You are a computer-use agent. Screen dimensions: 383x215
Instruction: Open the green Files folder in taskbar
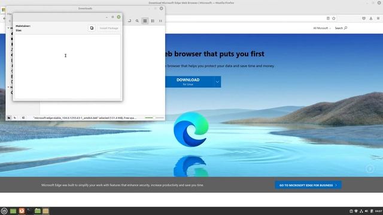point(38,211)
